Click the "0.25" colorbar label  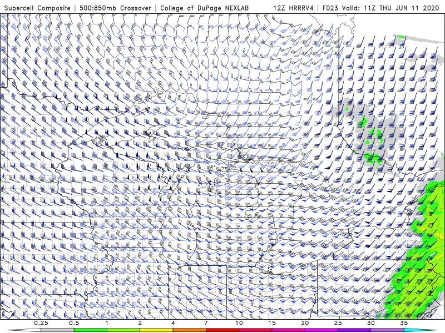41,323
